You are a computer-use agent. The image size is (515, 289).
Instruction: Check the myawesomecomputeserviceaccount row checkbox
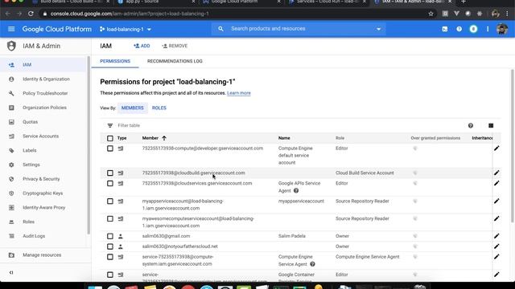coord(110,218)
